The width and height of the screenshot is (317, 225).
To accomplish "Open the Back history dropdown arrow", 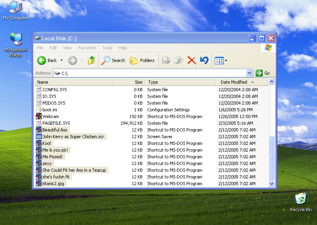I will click(x=62, y=60).
